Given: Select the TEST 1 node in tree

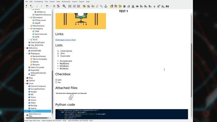Looking at the screenshot, I should click(38, 111).
